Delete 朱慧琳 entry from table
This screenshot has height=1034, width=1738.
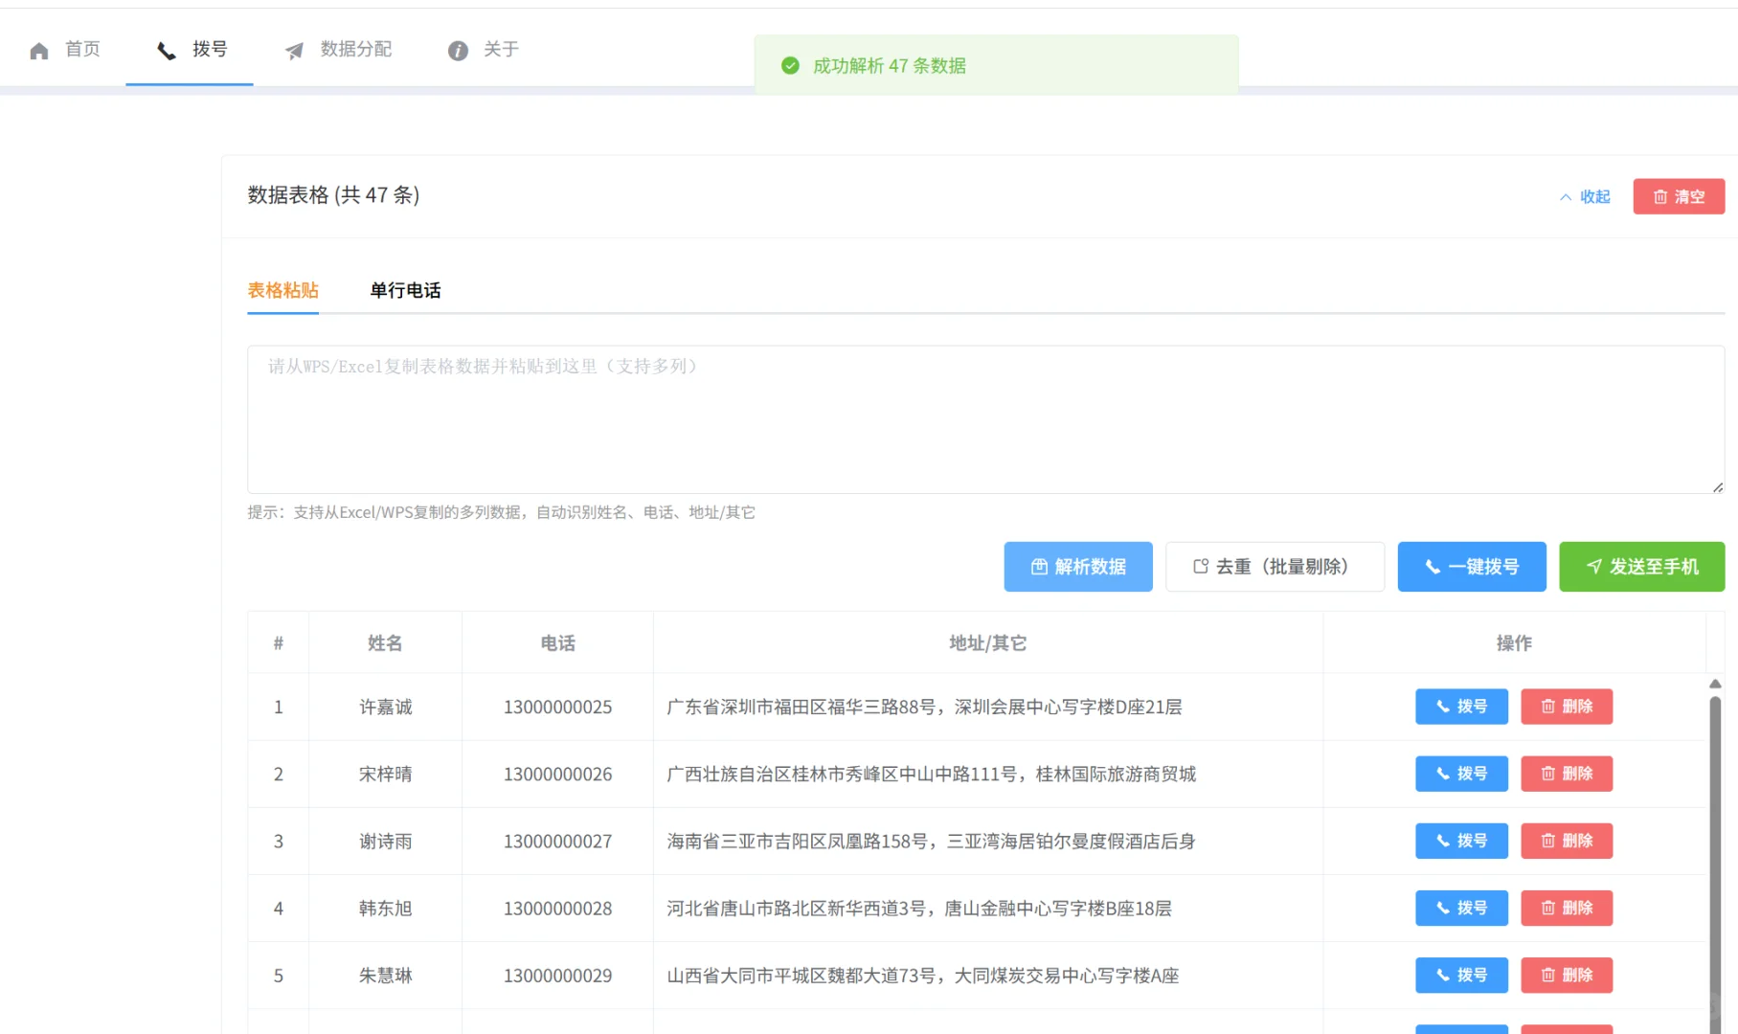pos(1567,975)
